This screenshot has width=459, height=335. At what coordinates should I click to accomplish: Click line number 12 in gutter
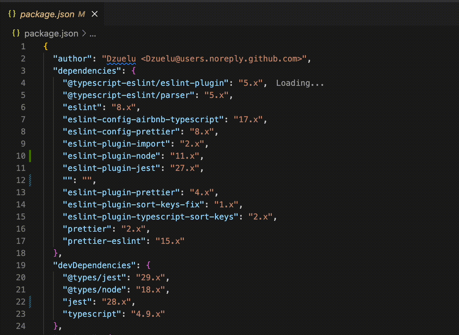[x=21, y=180]
